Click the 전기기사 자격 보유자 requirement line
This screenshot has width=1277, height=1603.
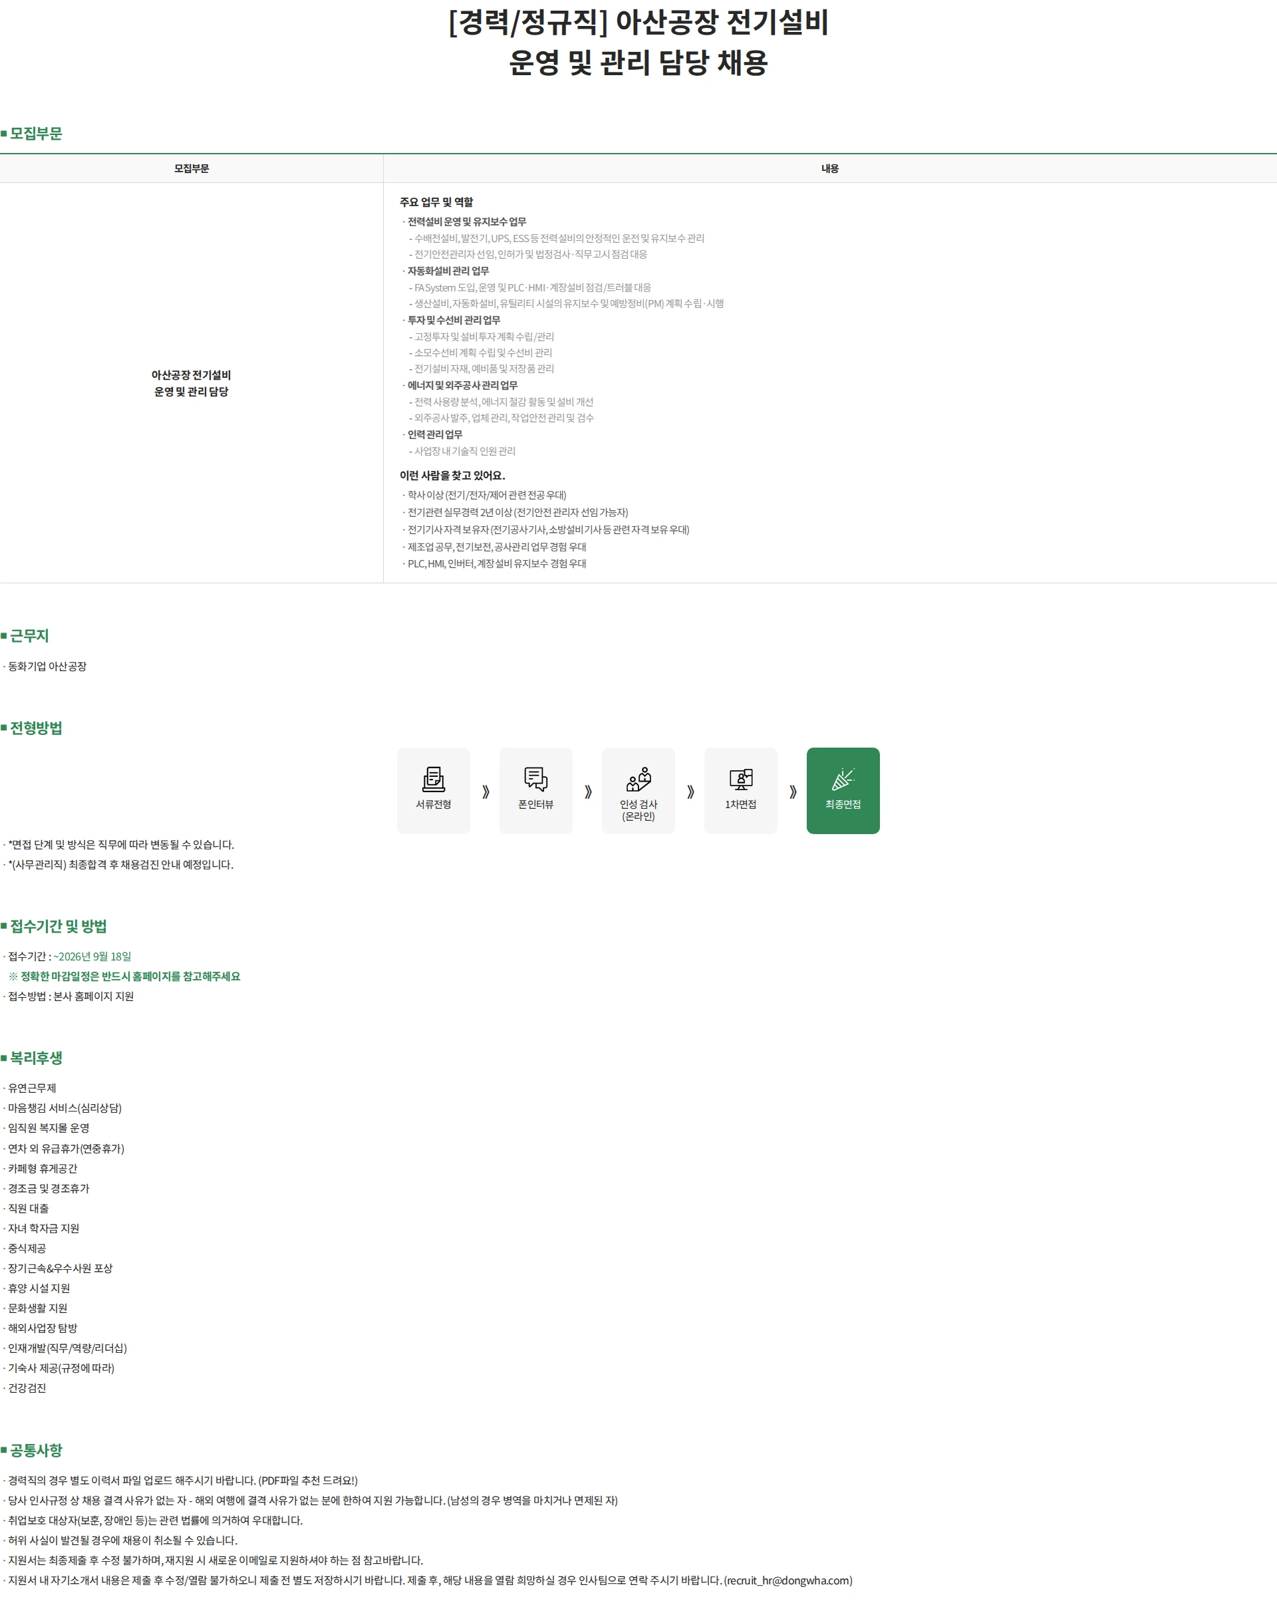(x=549, y=529)
